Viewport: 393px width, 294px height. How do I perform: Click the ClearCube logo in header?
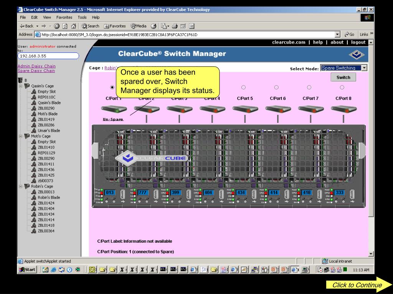357,54
